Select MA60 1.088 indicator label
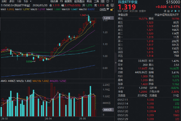The width and height of the screenshot is (181, 121). (53, 9)
